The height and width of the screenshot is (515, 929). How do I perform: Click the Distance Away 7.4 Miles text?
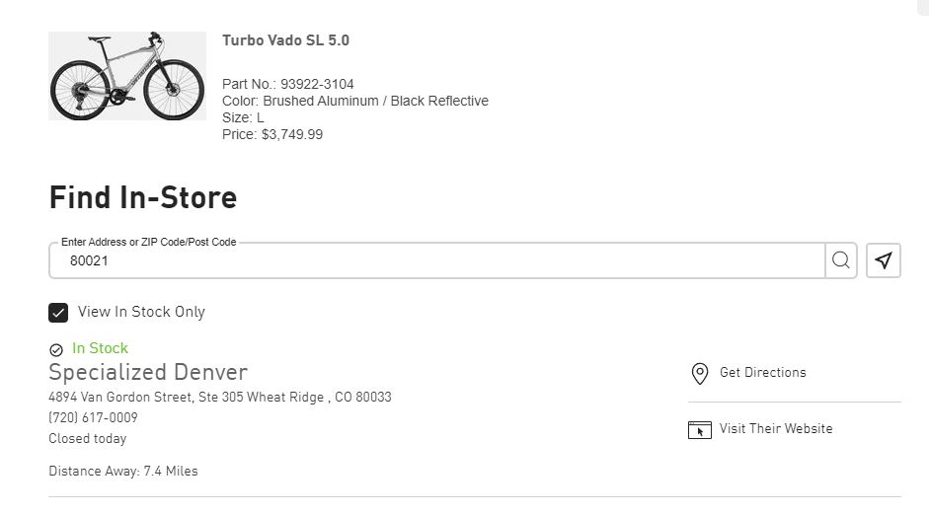click(122, 471)
